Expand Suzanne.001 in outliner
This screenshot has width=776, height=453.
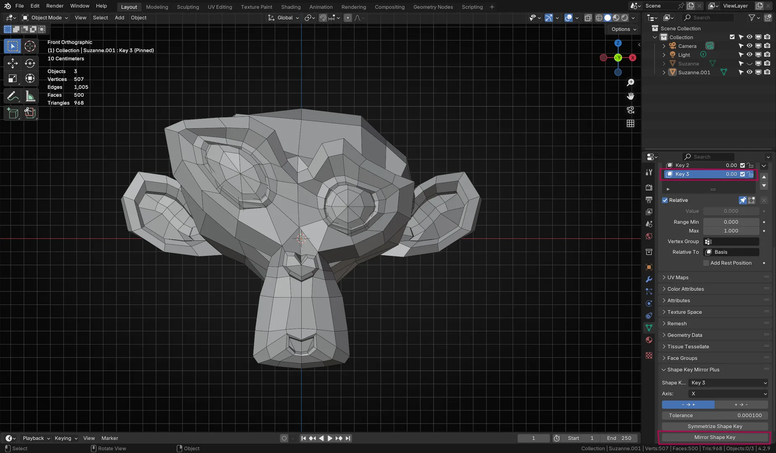[x=664, y=72]
